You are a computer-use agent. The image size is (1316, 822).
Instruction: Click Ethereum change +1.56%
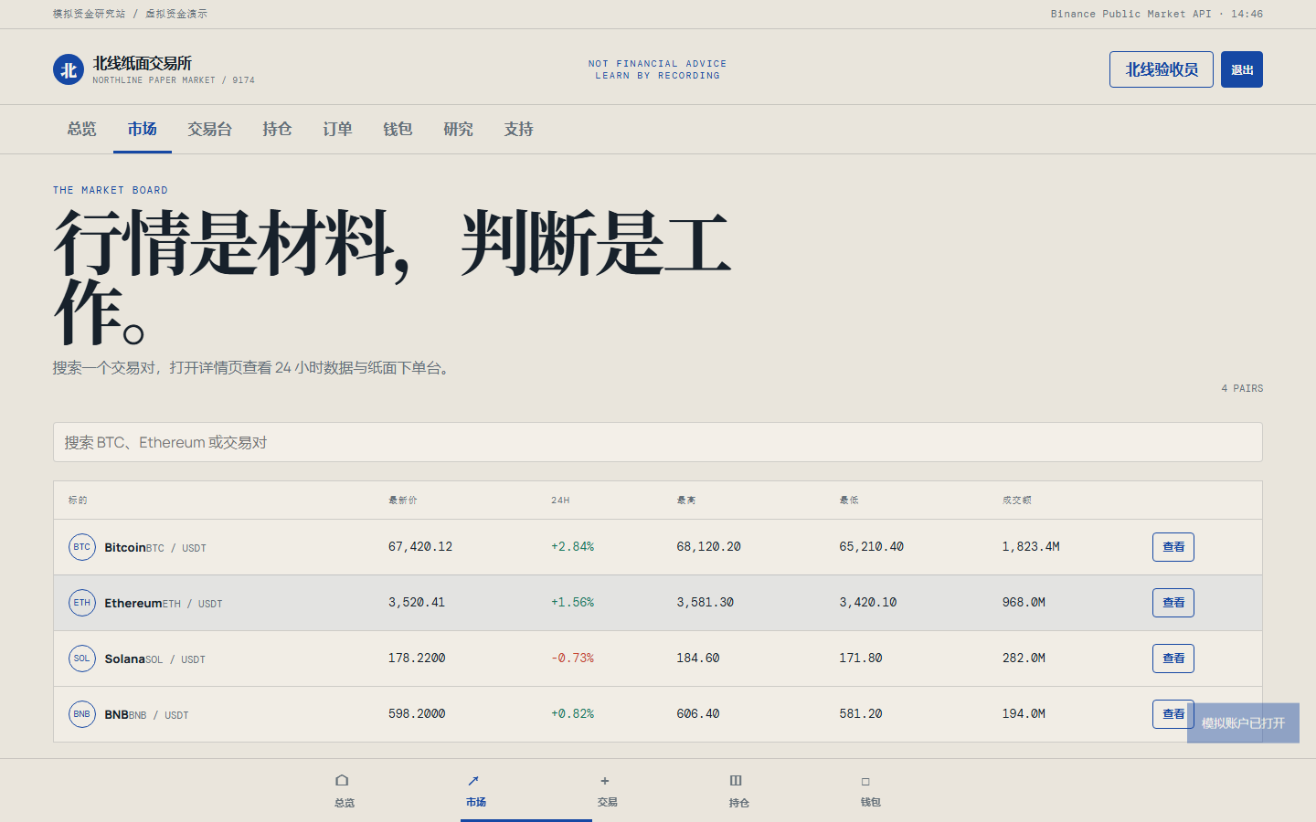click(x=572, y=603)
